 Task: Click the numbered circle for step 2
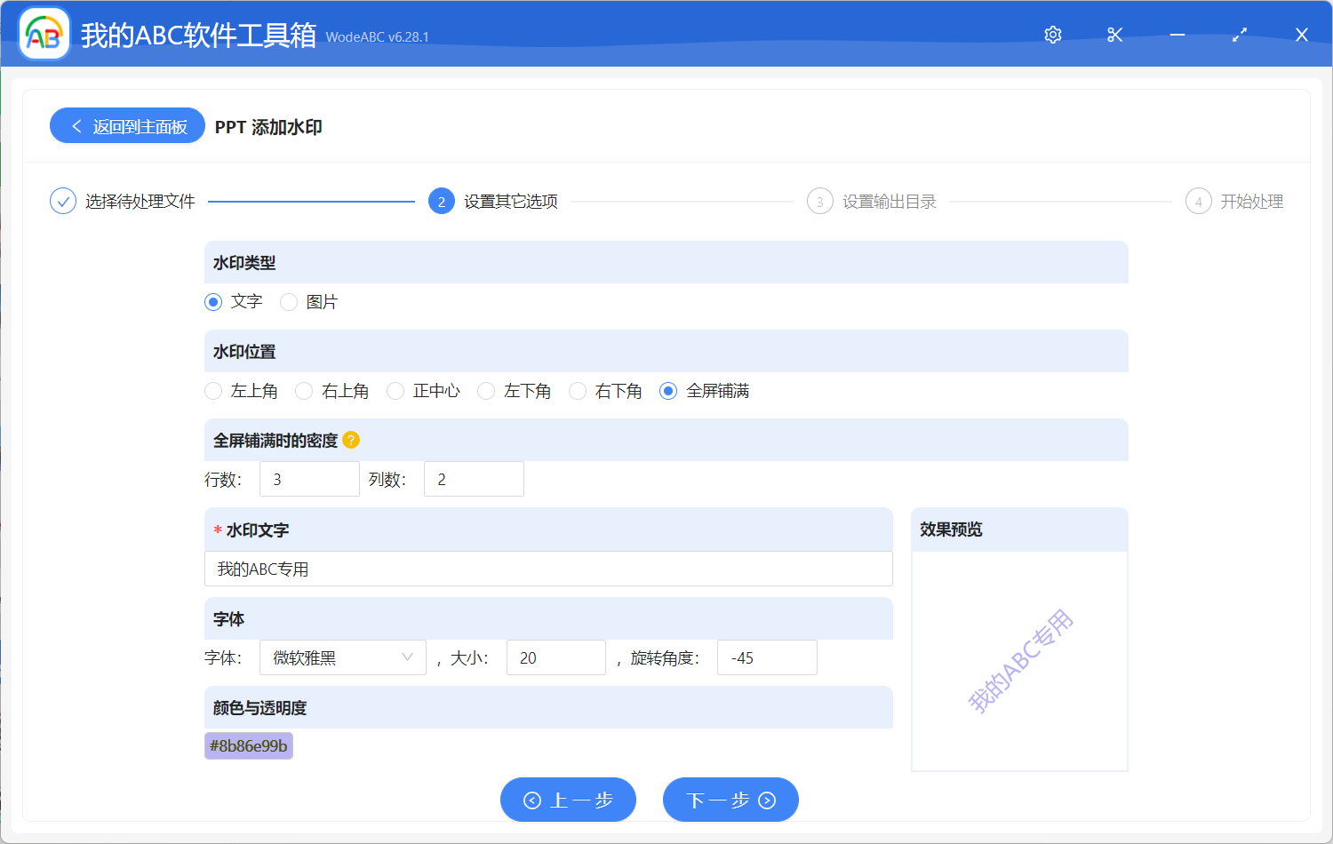(442, 201)
